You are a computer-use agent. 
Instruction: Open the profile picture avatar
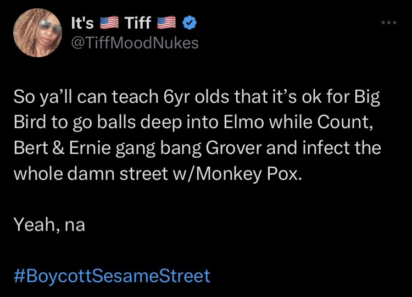(x=37, y=32)
